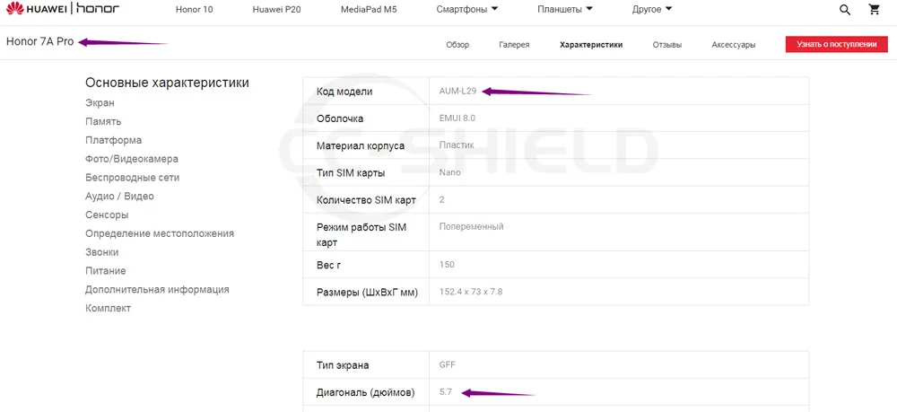The width and height of the screenshot is (897, 412).
Task: Select the Nano value
Action: click(x=449, y=173)
